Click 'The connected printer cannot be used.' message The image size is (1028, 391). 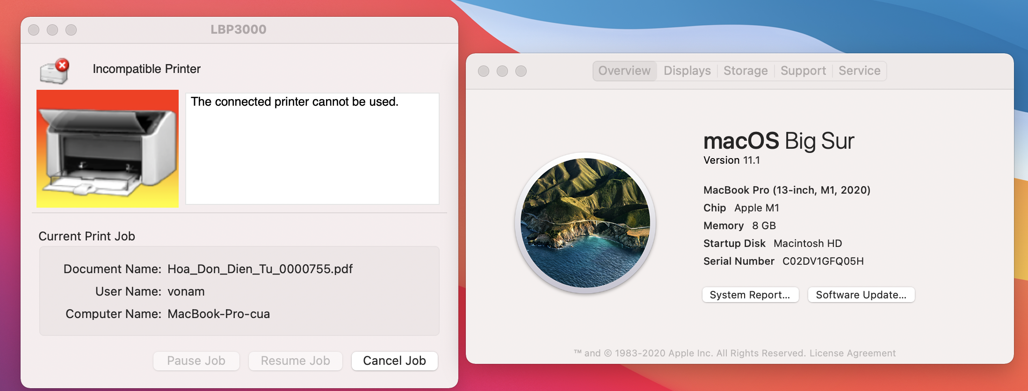(295, 101)
